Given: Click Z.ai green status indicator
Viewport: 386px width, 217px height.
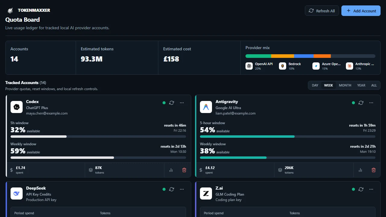Looking at the screenshot, I should coord(353,189).
